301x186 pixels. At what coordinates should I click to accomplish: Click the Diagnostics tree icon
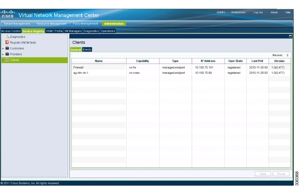(x=7, y=37)
